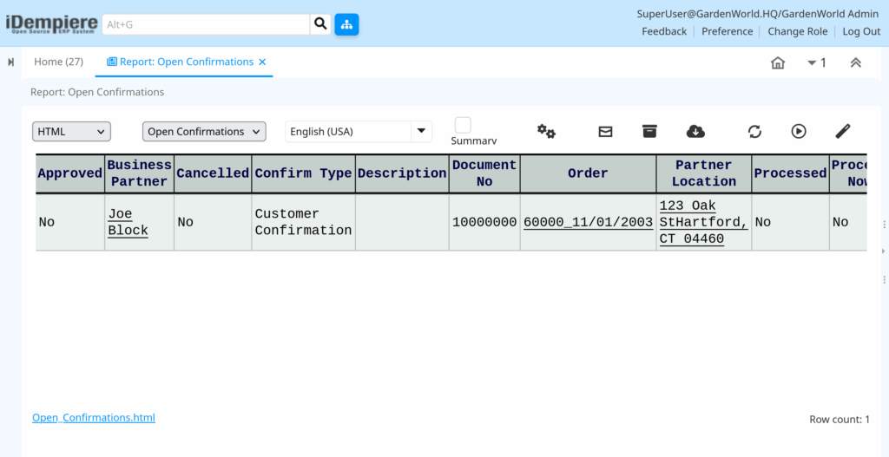Click the Row count: 1 text

point(840,420)
